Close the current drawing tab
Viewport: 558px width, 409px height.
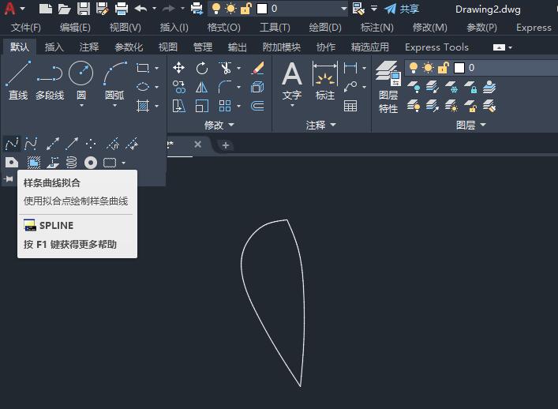pos(198,144)
